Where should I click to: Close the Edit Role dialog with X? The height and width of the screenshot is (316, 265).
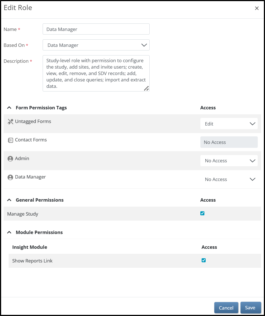pos(257,8)
